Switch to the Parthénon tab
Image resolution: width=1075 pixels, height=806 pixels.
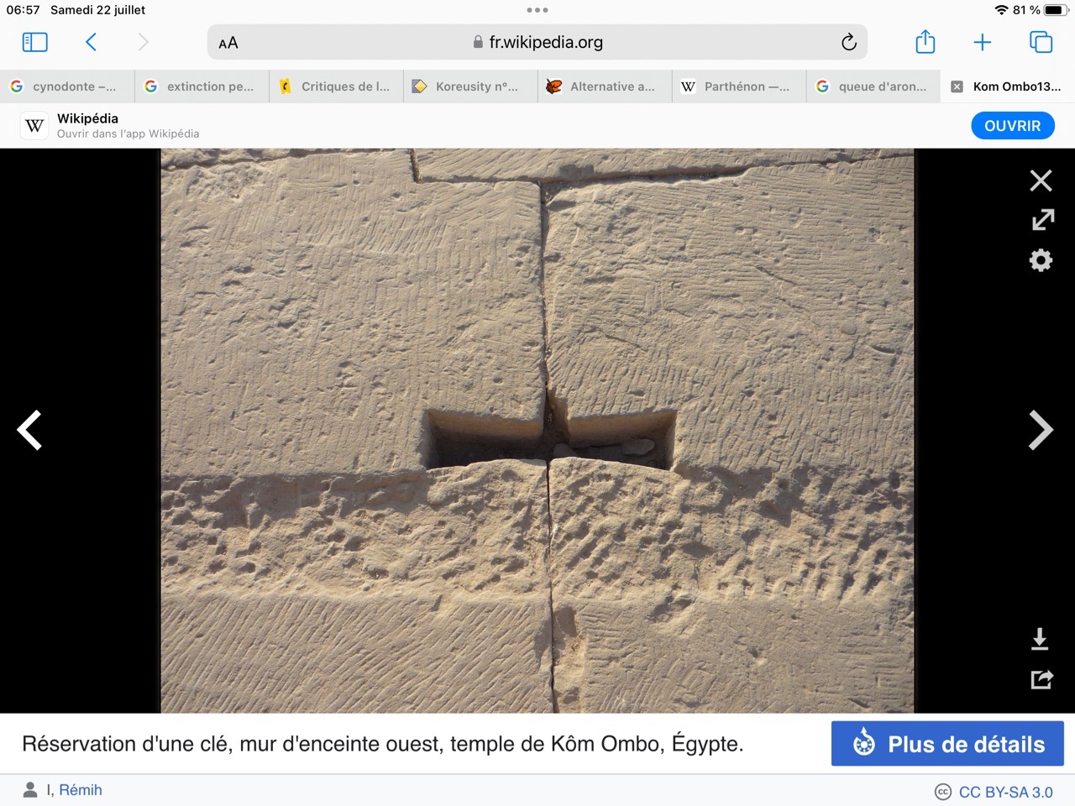tap(738, 86)
